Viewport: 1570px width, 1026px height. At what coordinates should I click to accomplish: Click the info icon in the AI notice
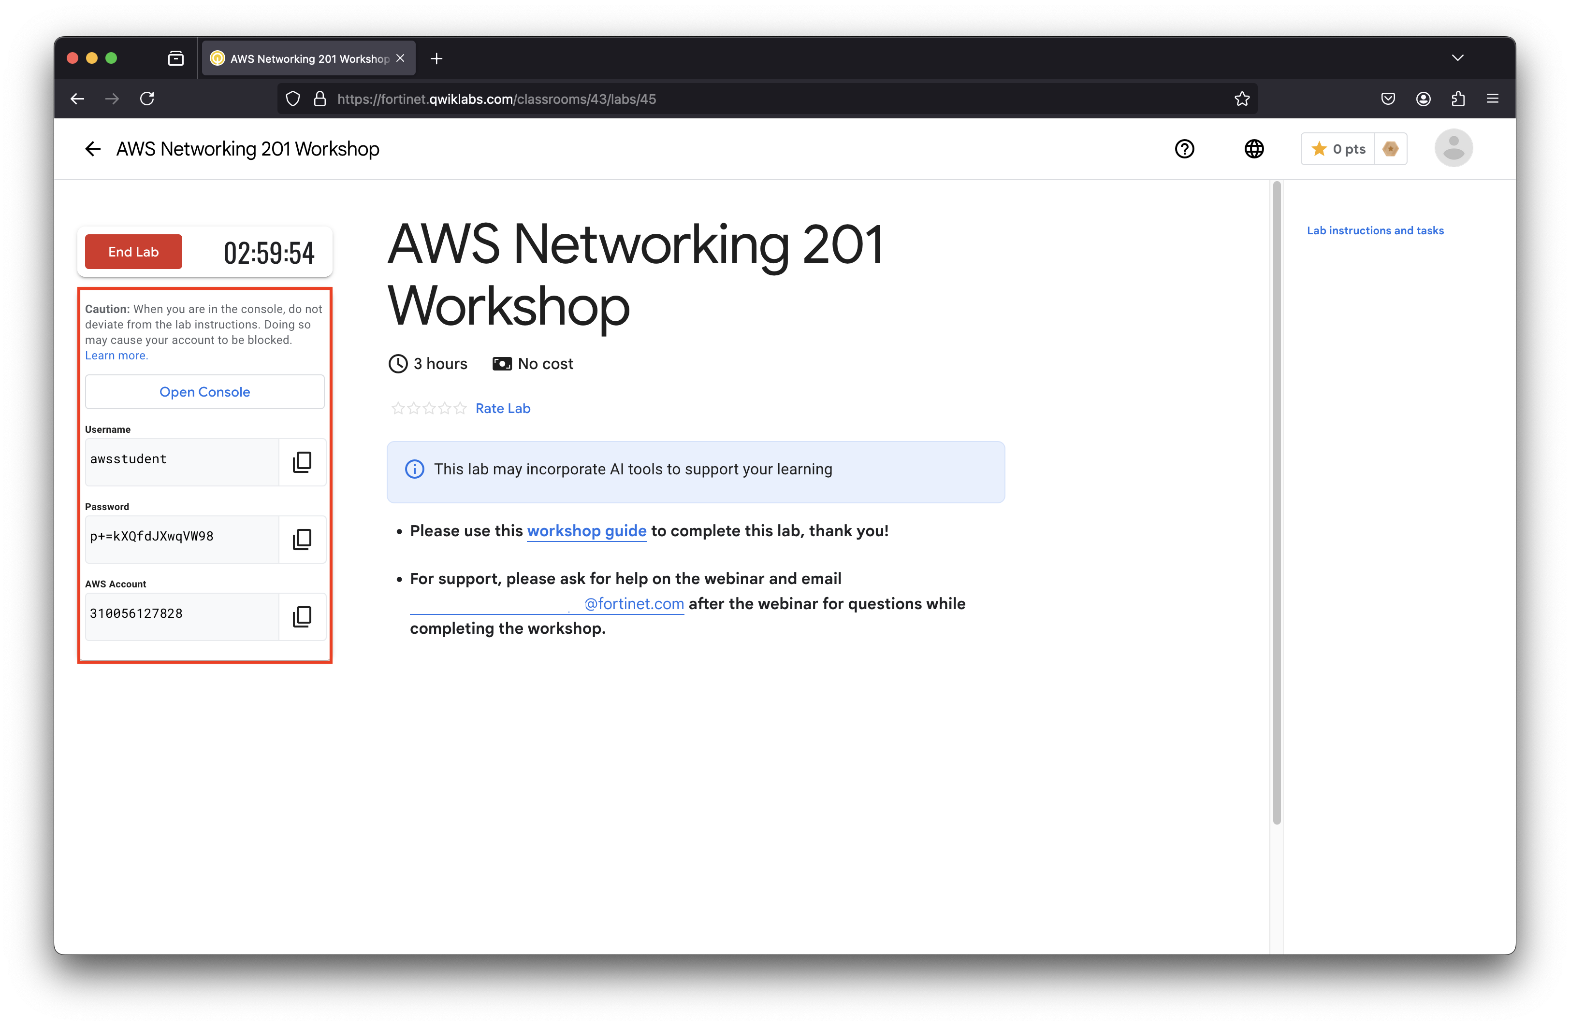[x=414, y=470]
